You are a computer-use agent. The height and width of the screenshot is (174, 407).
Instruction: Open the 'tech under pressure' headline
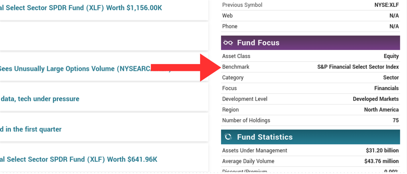pyautogui.click(x=40, y=99)
